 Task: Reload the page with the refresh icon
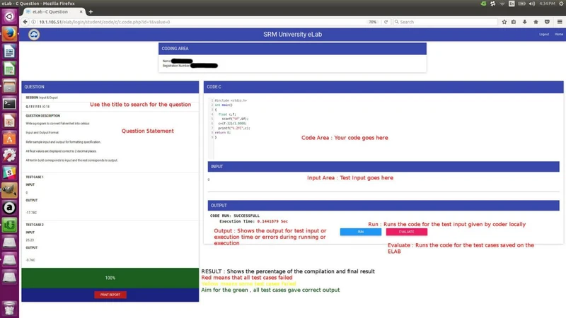(x=386, y=22)
